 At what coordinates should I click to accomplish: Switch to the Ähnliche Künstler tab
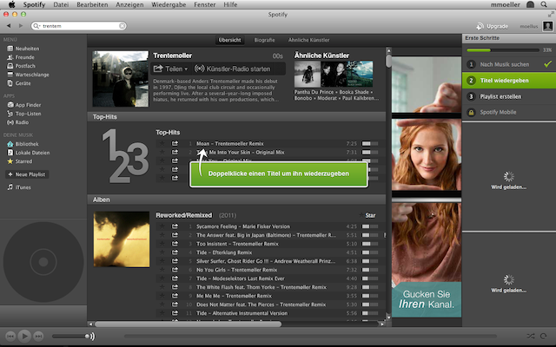point(308,40)
